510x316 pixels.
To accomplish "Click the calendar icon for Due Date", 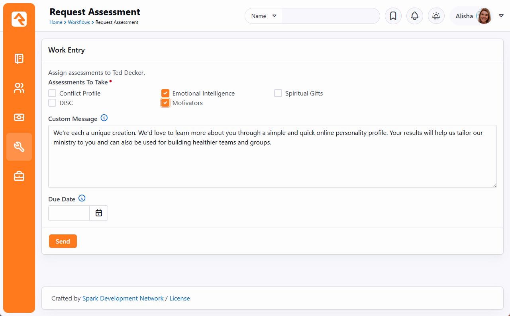I will pos(99,213).
